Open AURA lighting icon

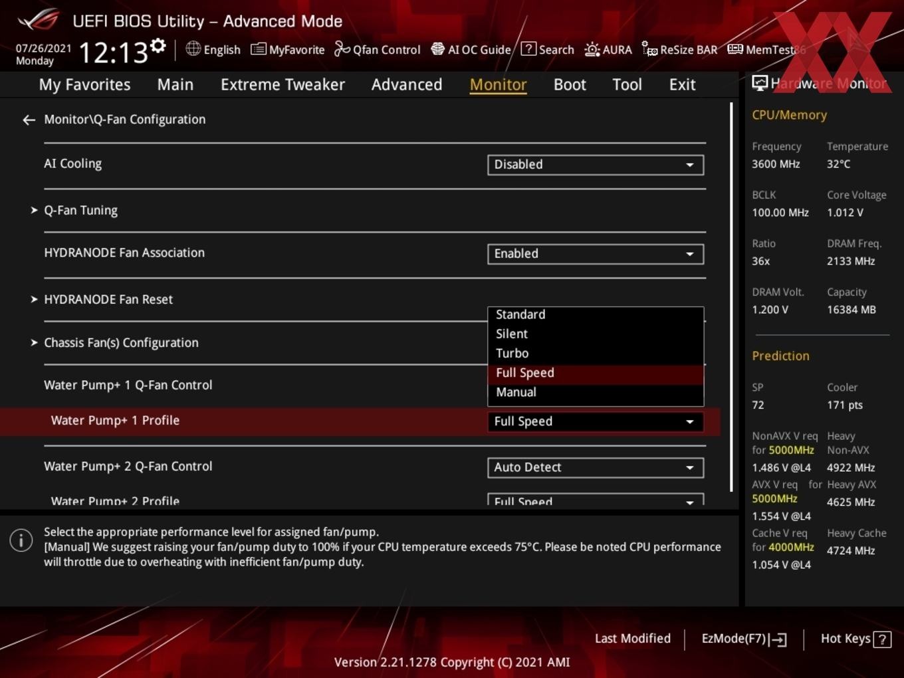tap(592, 49)
